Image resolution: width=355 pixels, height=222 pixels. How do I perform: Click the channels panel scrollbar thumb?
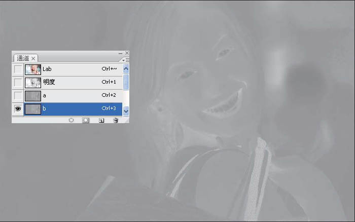point(126,81)
